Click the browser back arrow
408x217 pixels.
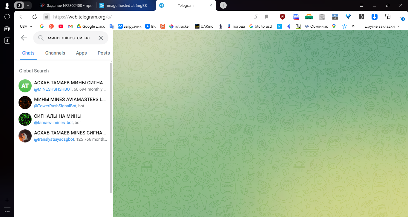tap(21, 17)
